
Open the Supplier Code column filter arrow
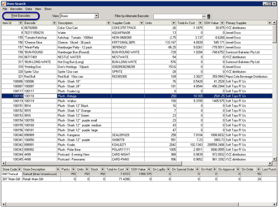[x=142, y=23]
